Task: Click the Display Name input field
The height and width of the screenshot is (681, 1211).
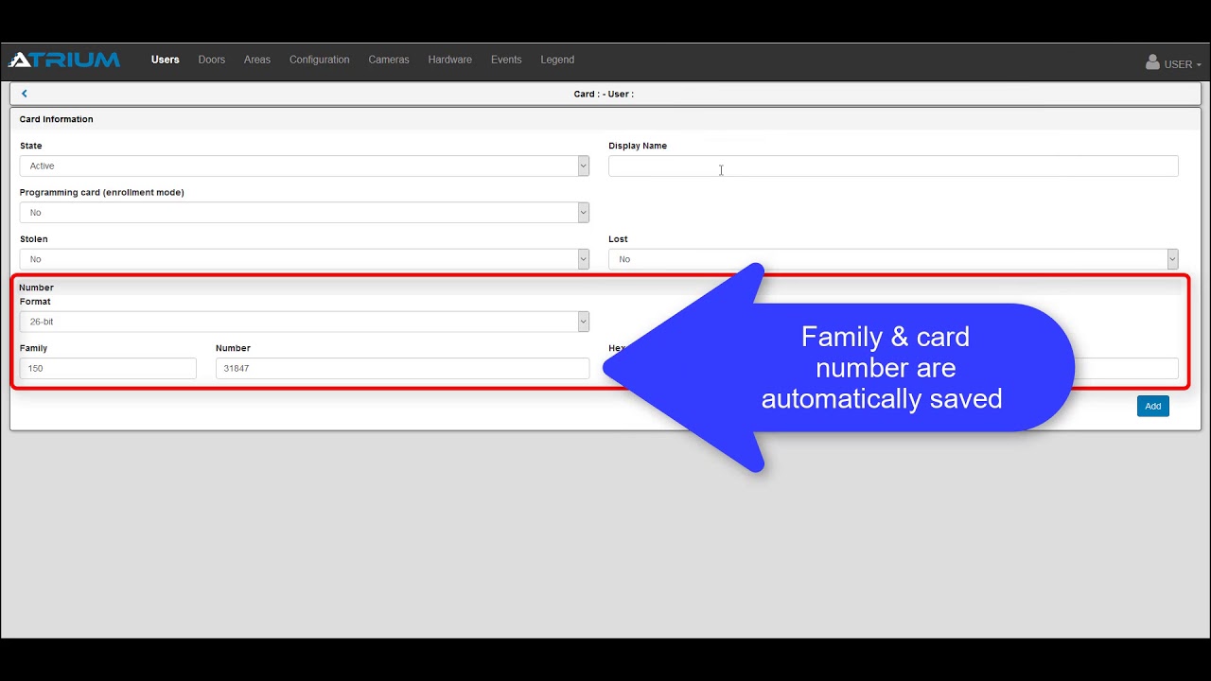Action: click(x=893, y=166)
